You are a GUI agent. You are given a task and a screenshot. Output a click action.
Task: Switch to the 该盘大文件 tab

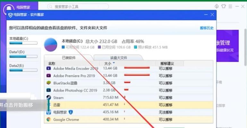tap(118, 58)
